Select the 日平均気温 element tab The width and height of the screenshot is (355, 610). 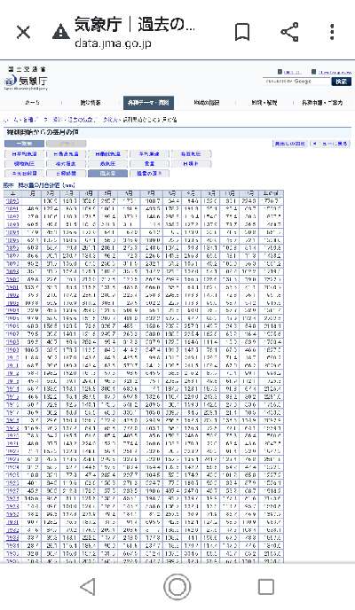pos(24,154)
